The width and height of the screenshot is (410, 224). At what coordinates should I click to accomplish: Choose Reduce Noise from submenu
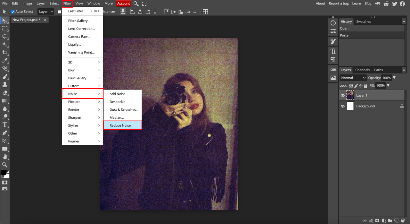point(123,125)
